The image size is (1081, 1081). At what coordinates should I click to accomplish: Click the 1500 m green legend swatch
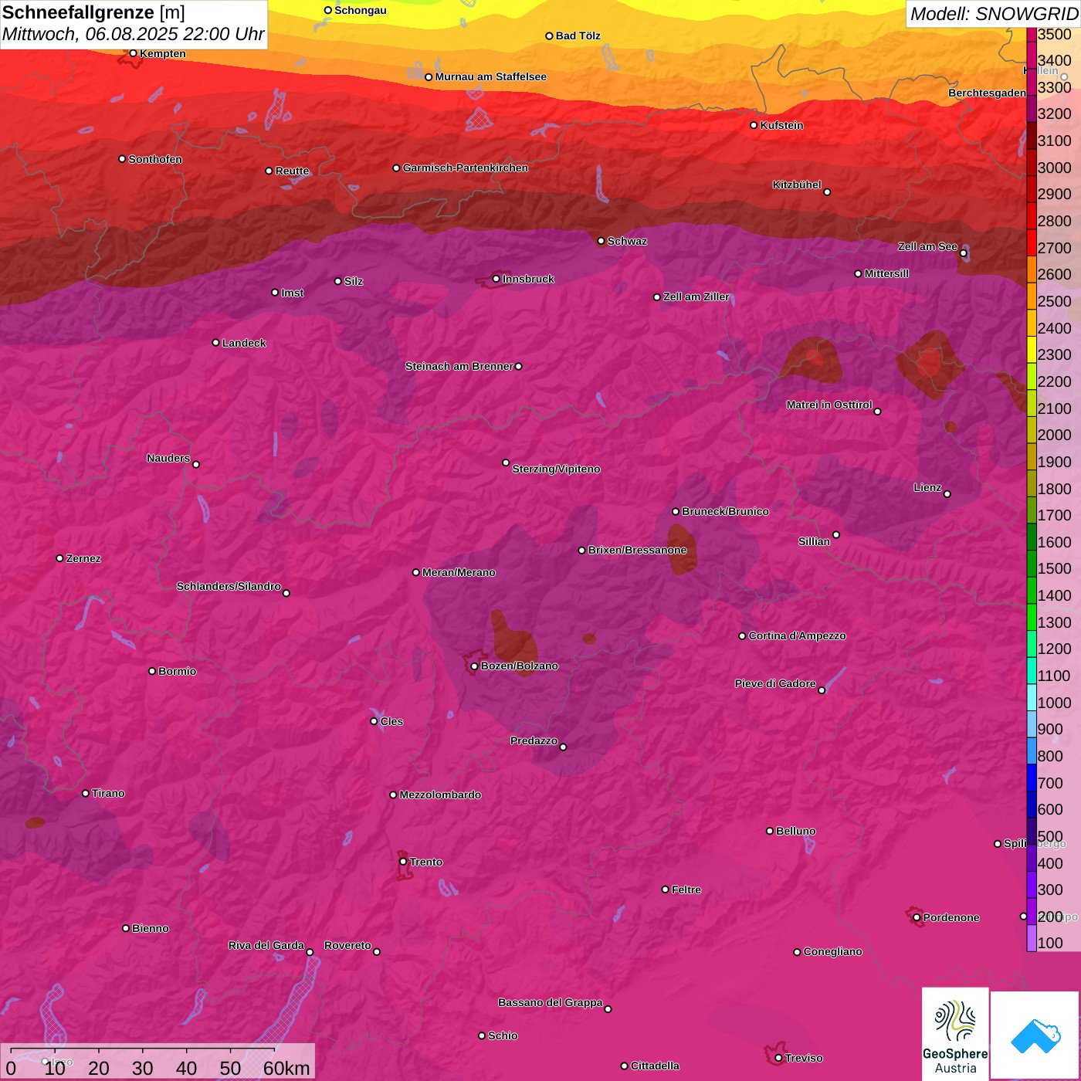(1032, 564)
